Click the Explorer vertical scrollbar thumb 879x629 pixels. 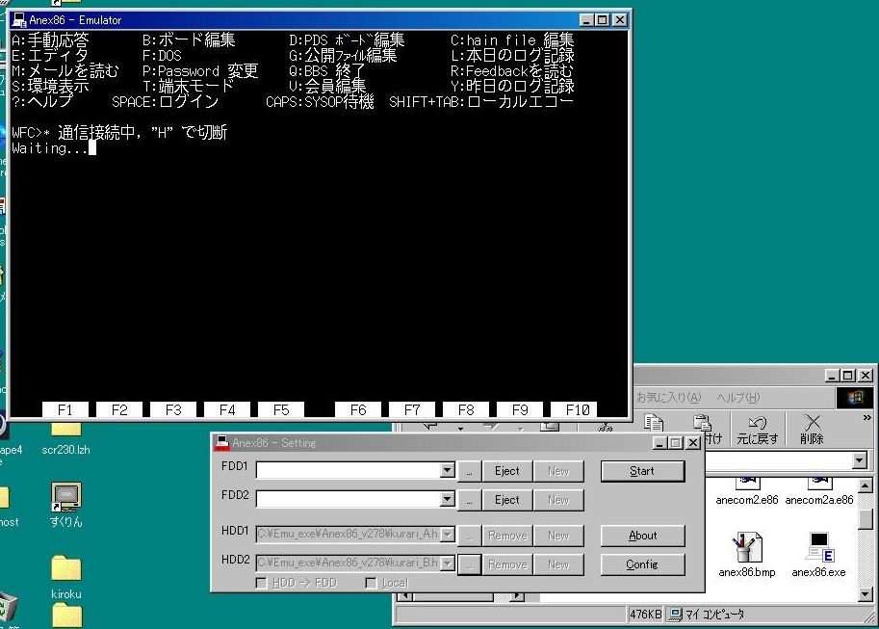pyautogui.click(x=866, y=519)
